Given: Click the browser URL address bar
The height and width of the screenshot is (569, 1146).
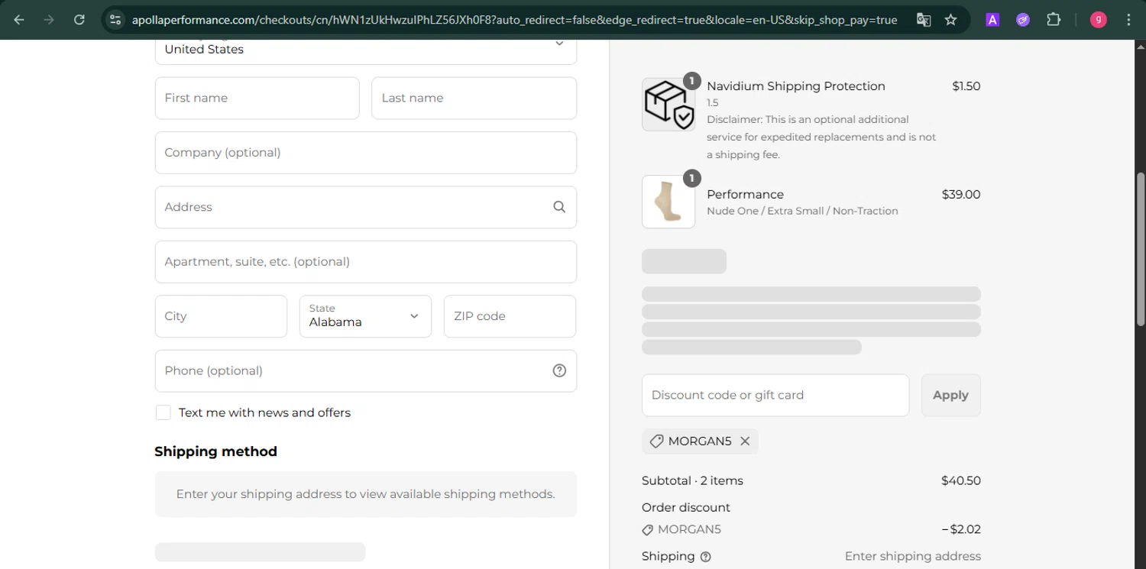Looking at the screenshot, I should pyautogui.click(x=513, y=20).
